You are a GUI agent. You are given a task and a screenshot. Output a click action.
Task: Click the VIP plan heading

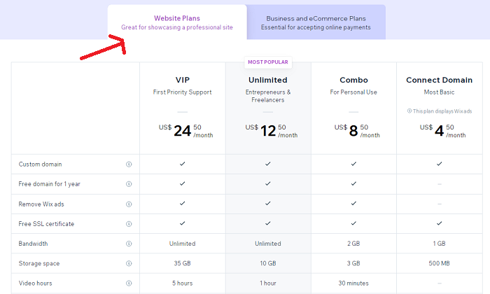coord(183,80)
